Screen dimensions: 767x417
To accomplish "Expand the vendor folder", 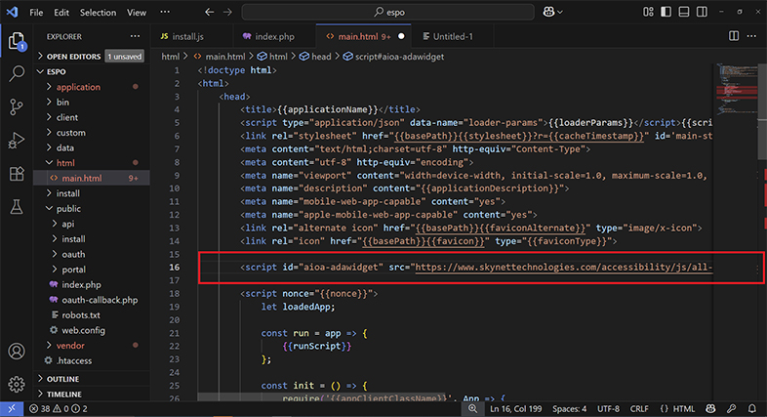I will [71, 346].
